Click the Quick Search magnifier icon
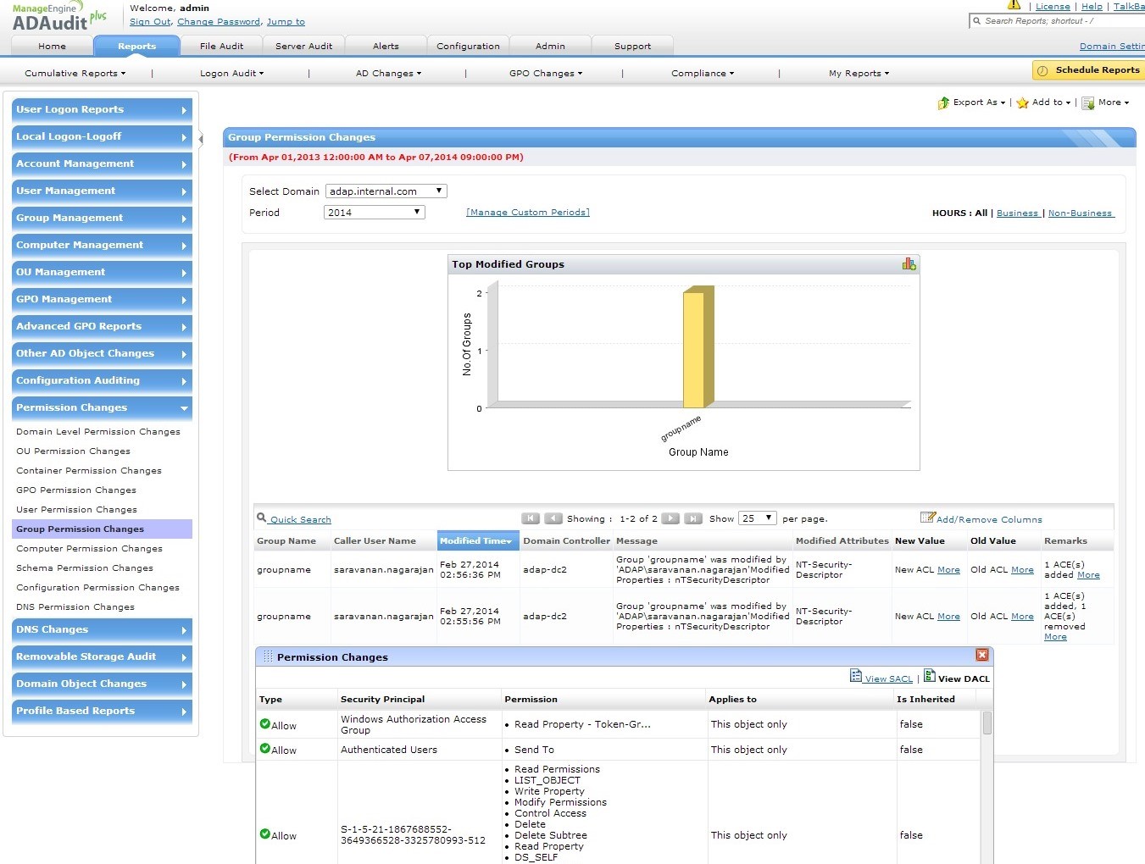This screenshot has height=864, width=1145. (x=261, y=518)
